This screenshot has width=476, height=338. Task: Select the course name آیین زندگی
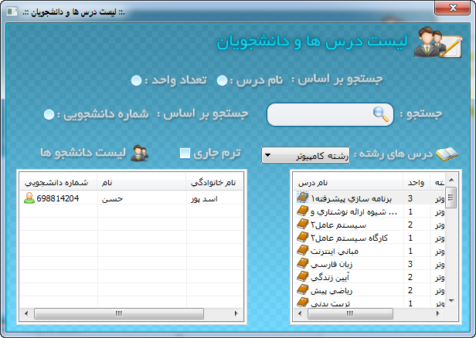tap(330, 277)
